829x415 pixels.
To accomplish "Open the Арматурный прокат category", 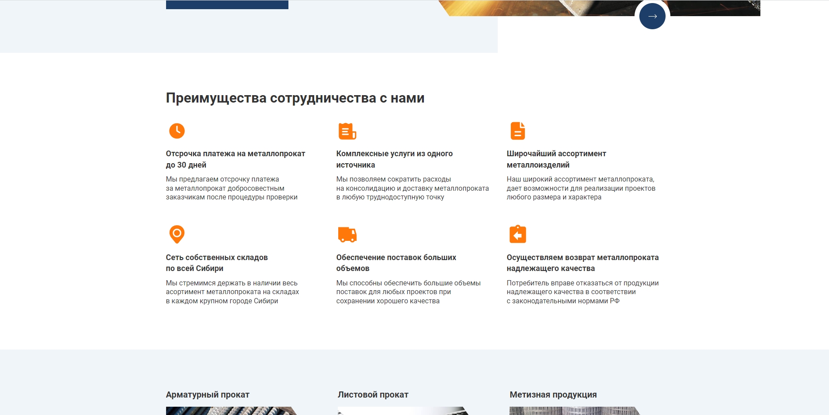I will 208,394.
